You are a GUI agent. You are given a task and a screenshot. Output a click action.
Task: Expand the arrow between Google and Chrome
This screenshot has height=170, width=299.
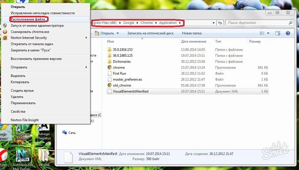137,23
